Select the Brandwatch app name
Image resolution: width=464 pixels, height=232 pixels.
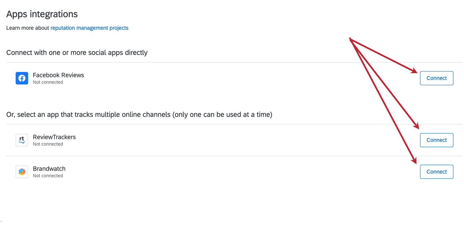49,169
